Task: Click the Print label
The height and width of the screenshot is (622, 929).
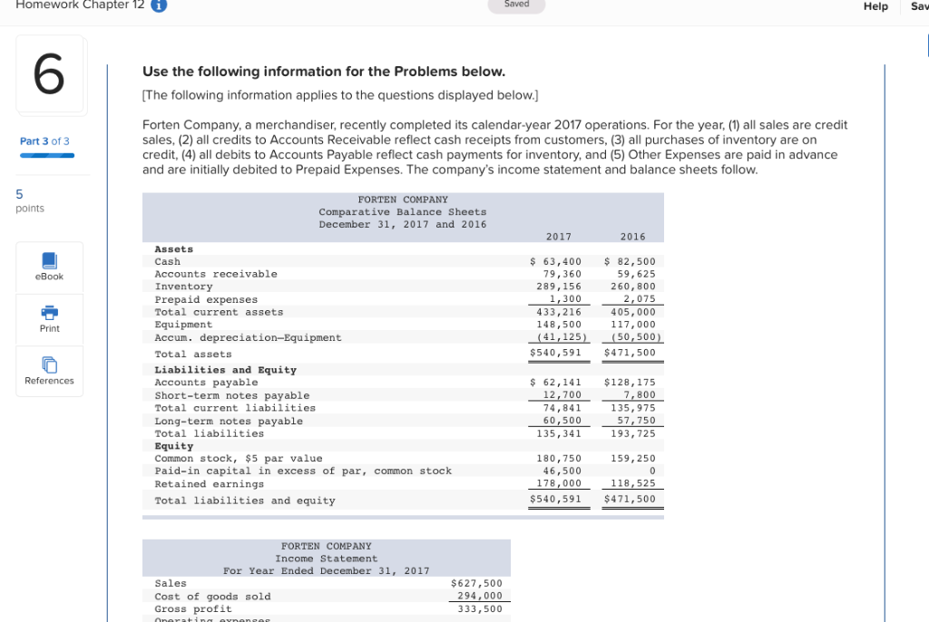Action: 50,329
